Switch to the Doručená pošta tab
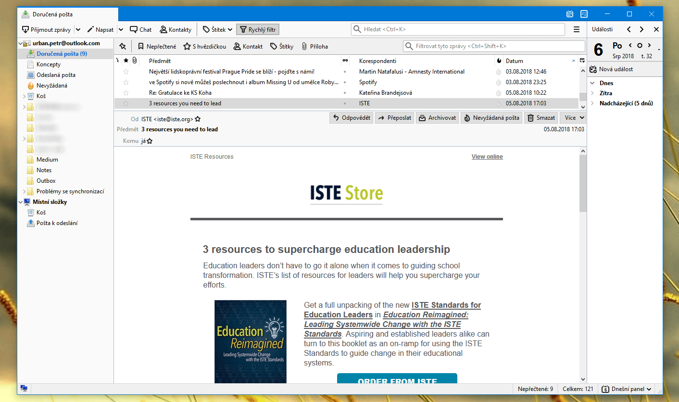Image resolution: width=679 pixels, height=402 pixels. (x=67, y=14)
